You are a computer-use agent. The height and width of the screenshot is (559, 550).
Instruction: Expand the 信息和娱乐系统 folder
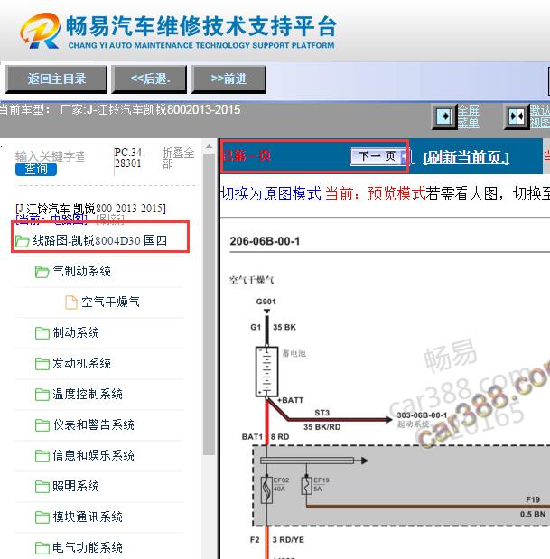(x=93, y=456)
